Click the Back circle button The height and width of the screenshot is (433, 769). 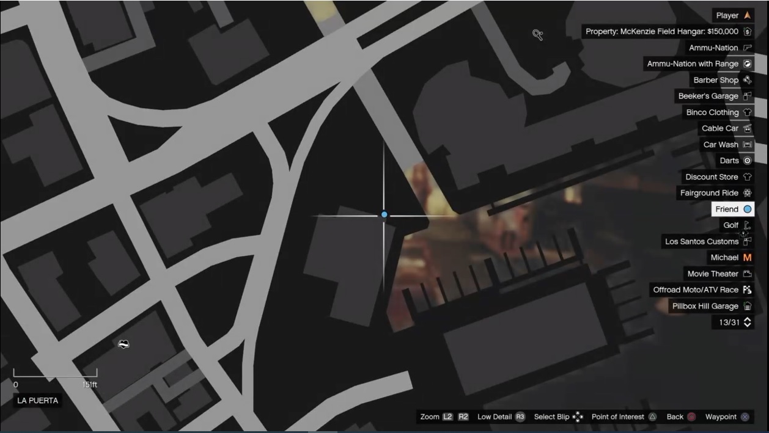[691, 417]
